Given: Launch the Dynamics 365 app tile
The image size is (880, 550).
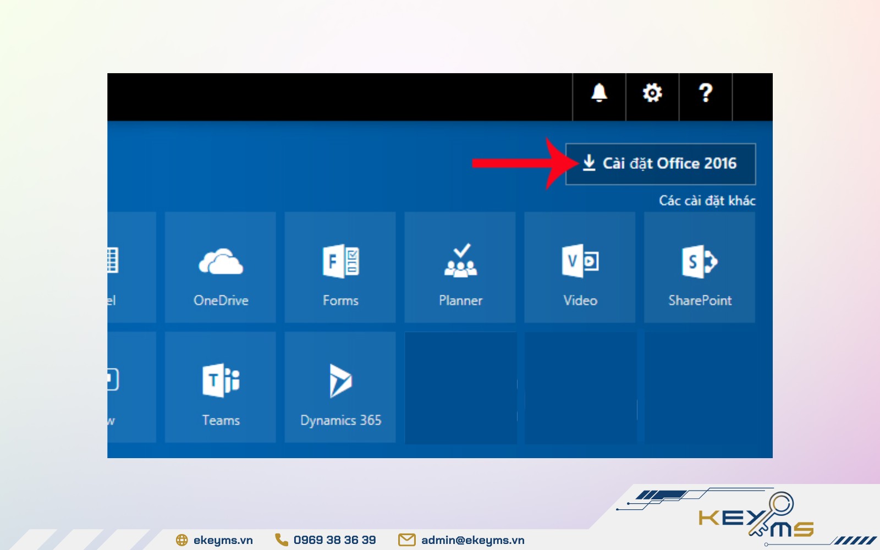Looking at the screenshot, I should [340, 387].
